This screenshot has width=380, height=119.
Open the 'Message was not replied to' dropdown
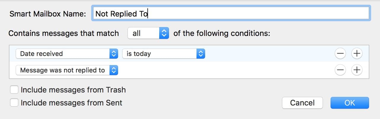(x=67, y=70)
